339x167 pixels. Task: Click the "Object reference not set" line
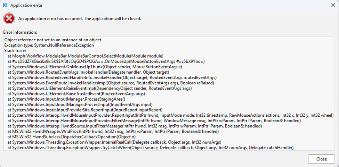(x=53, y=40)
